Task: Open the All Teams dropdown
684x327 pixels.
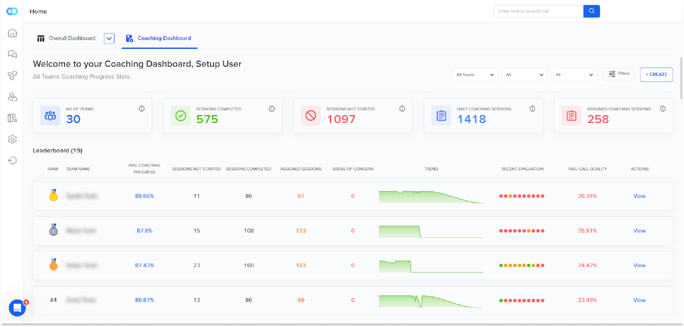Action: coord(475,75)
